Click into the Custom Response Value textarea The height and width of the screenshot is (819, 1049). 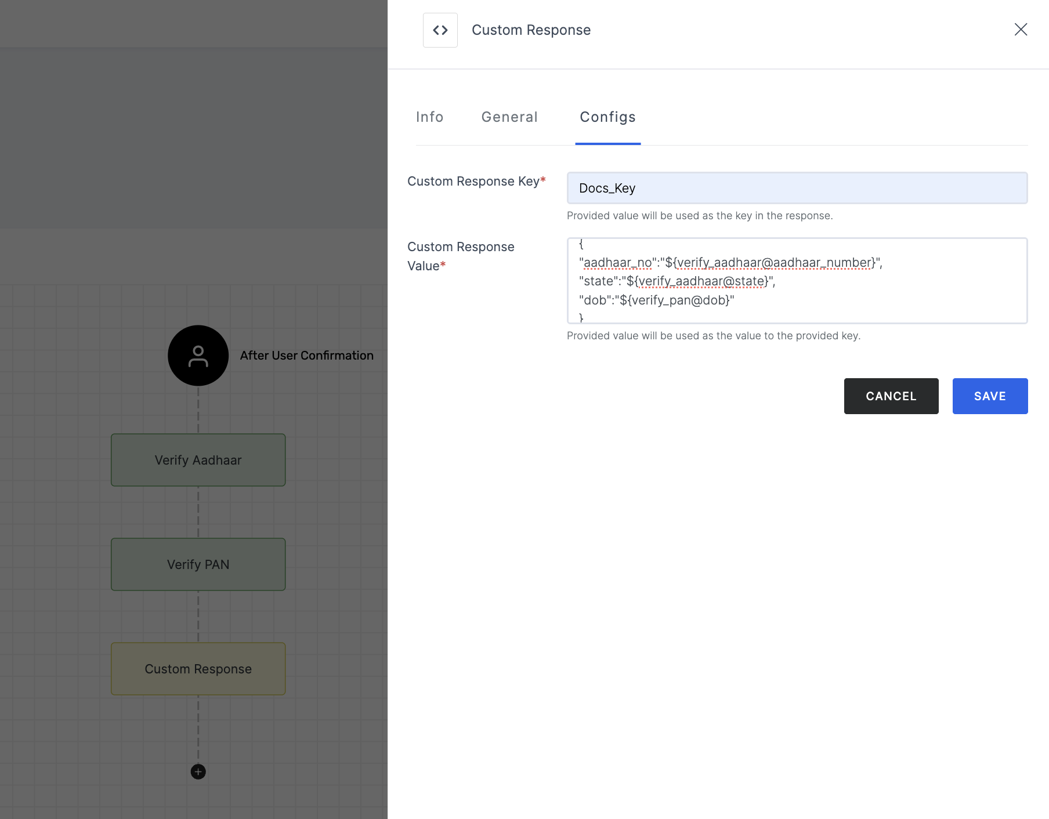click(x=797, y=281)
